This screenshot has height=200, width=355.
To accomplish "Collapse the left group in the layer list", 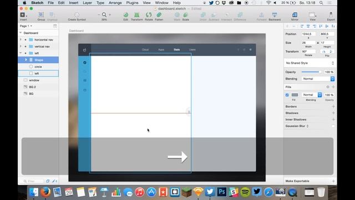I will point(21,53).
